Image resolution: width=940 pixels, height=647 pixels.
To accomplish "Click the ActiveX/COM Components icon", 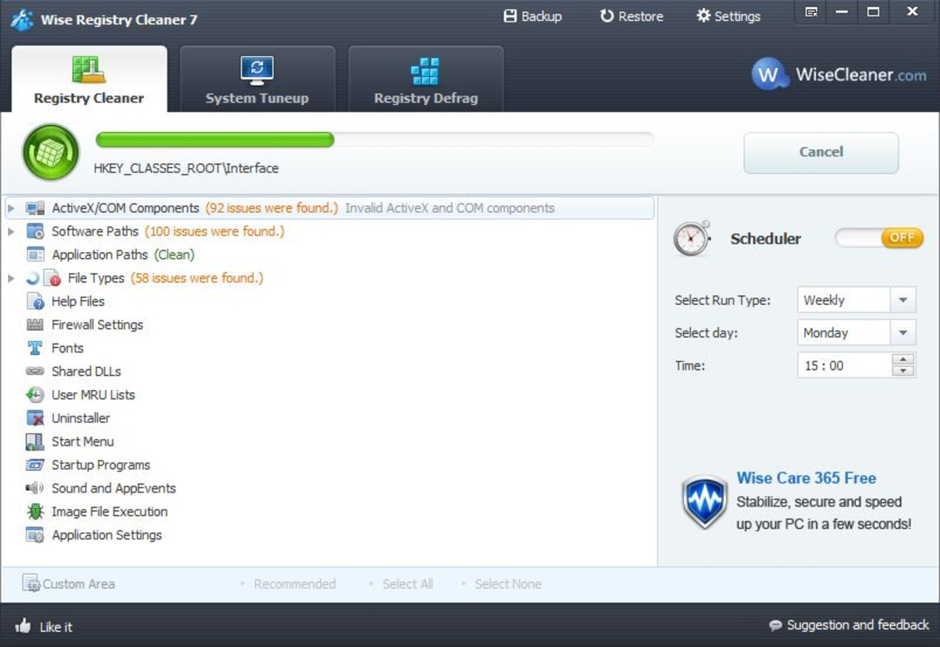I will click(35, 208).
